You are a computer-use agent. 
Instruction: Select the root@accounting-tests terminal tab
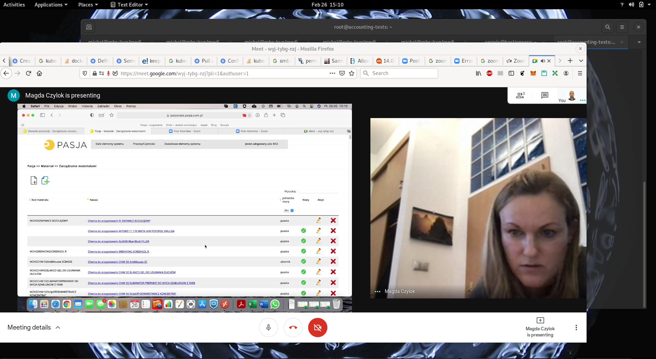click(x=590, y=42)
